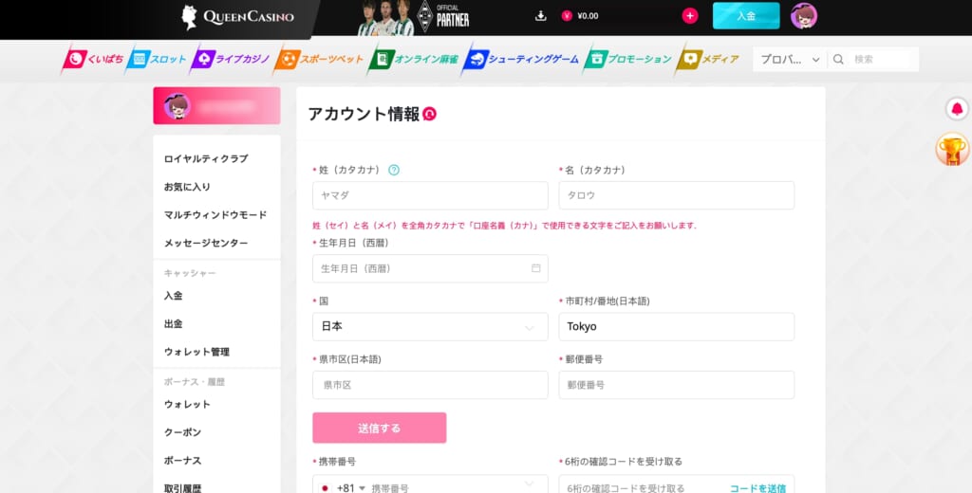Click the yen currency icon beside ¥0.00
The height and width of the screenshot is (493, 972).
(567, 16)
